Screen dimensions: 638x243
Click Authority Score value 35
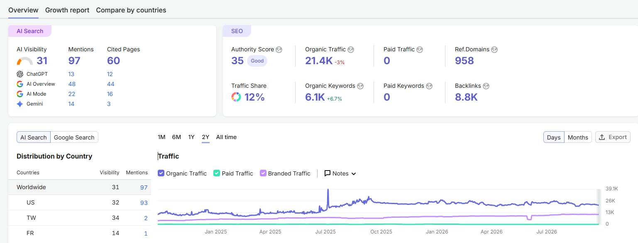pyautogui.click(x=237, y=61)
